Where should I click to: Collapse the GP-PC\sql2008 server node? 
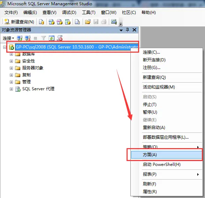5,47
